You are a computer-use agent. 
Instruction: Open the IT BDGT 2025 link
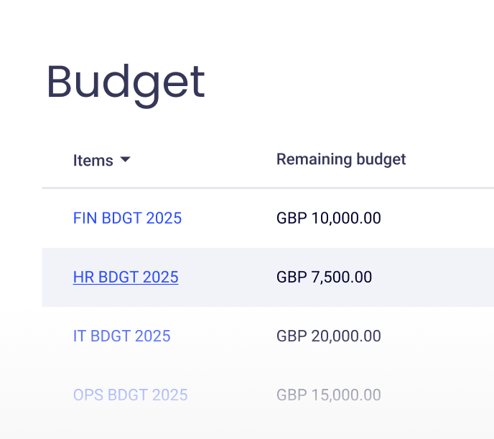pos(121,336)
